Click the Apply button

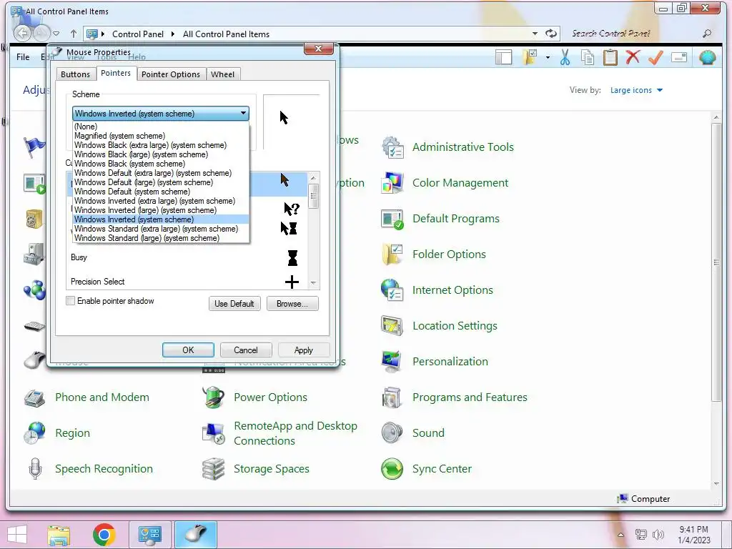[303, 350]
